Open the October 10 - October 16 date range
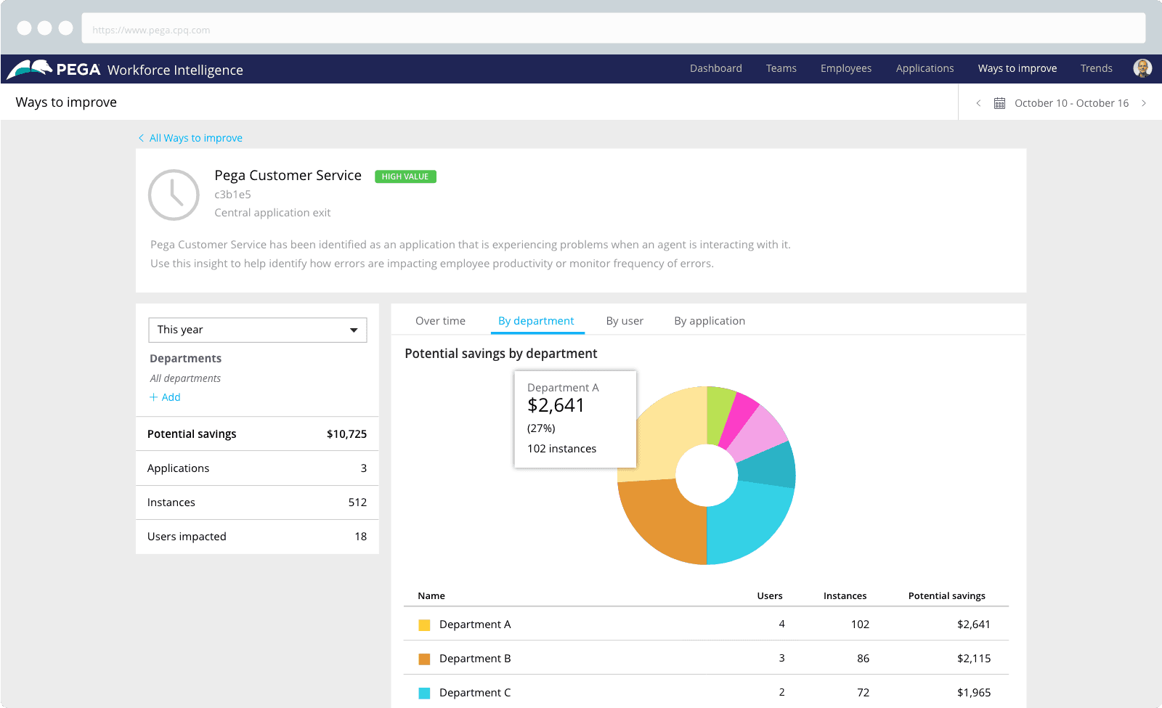 (1071, 103)
